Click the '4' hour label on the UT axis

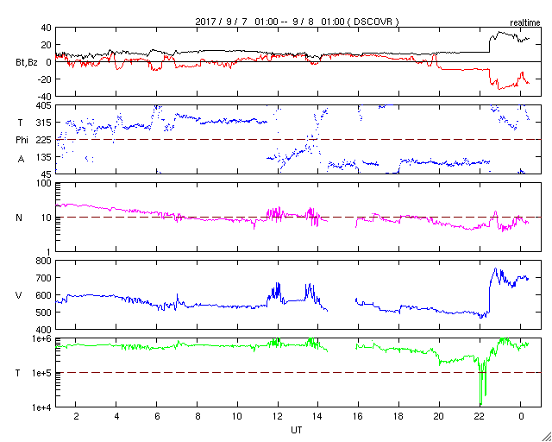[x=116, y=416]
